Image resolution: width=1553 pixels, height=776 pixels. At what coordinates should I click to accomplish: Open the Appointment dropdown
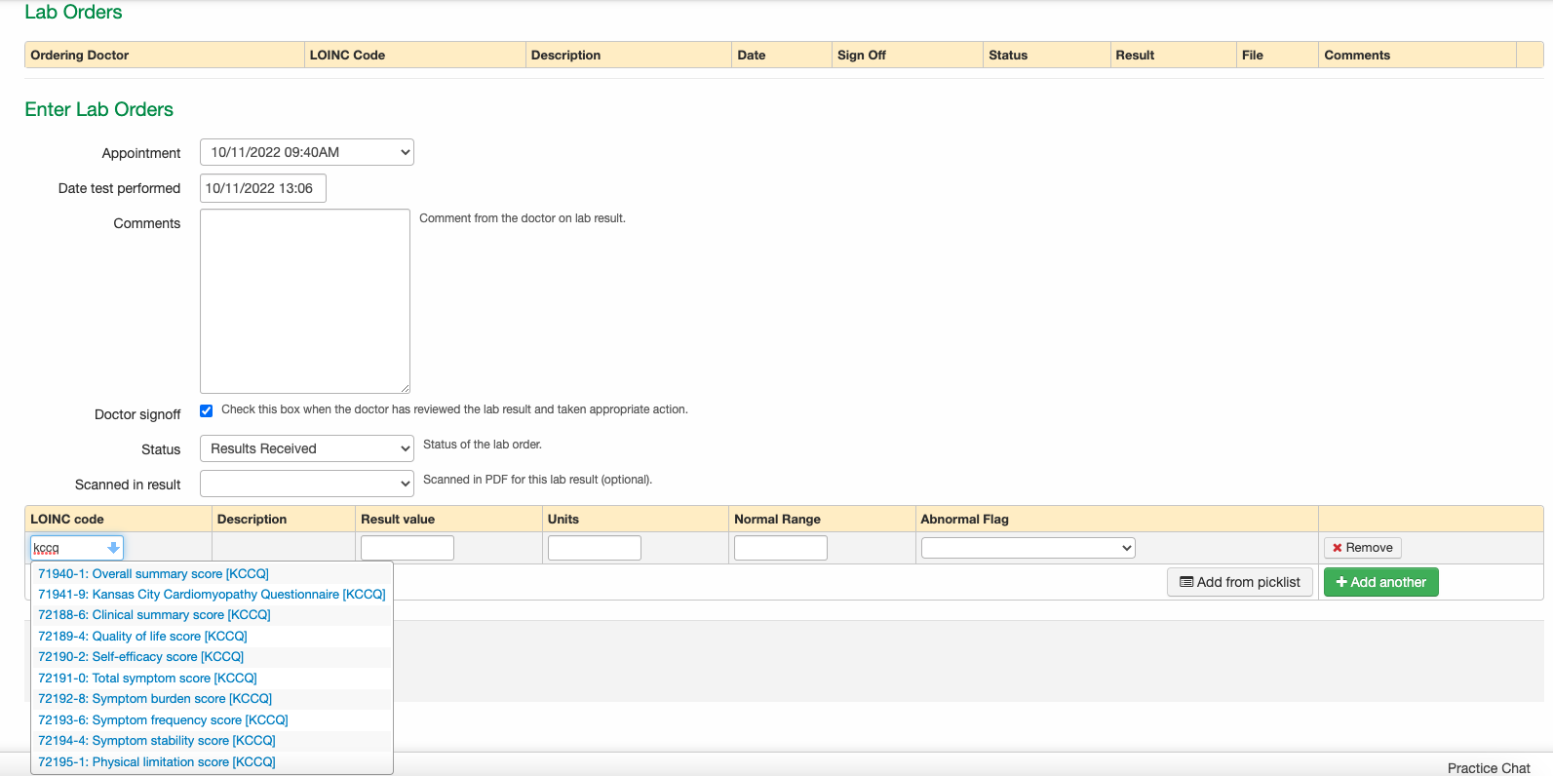(x=307, y=152)
